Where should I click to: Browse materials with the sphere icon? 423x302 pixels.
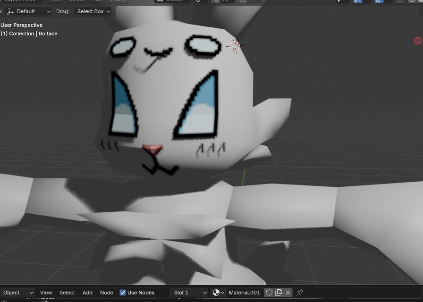218,293
